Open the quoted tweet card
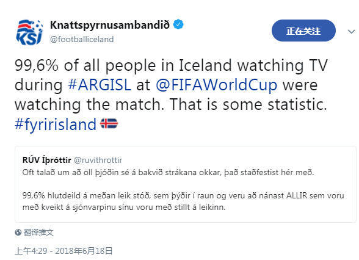The width and height of the screenshot is (359, 260). [x=186, y=184]
